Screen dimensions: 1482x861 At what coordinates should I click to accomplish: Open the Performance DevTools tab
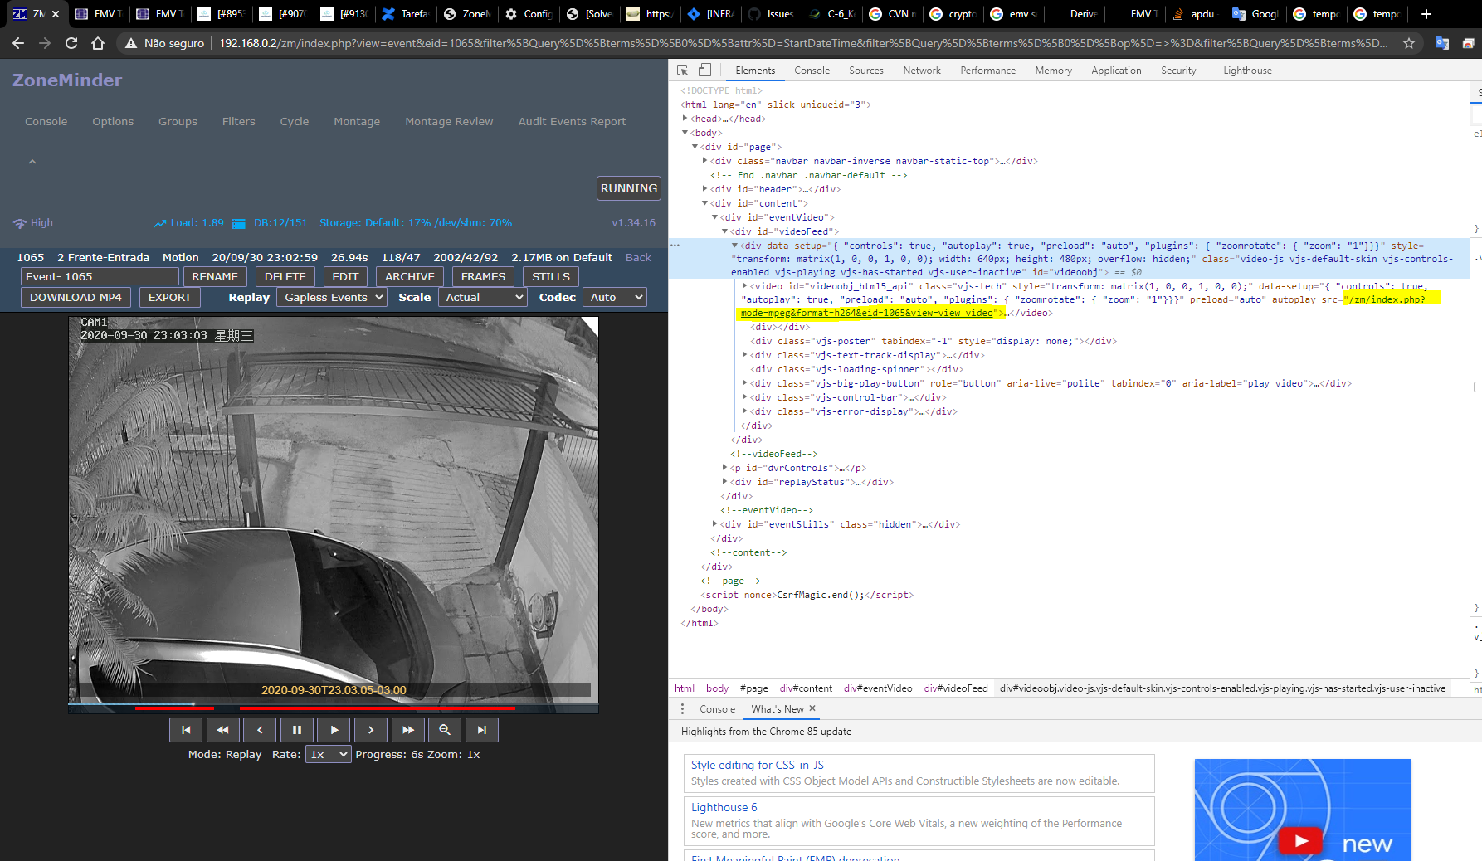[987, 71]
